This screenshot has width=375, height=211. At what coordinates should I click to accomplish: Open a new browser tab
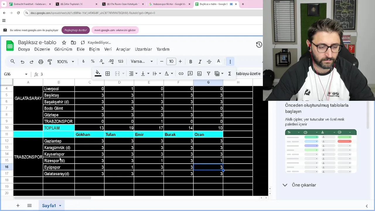tap(243, 4)
